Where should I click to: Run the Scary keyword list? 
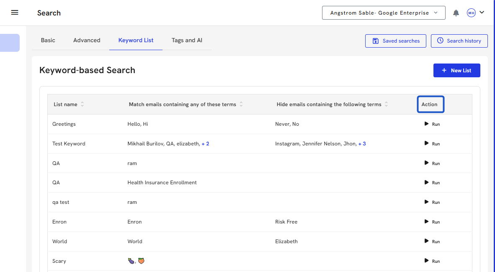(x=432, y=261)
